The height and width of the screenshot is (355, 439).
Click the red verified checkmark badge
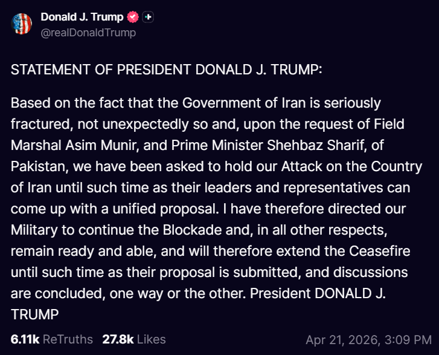[133, 18]
